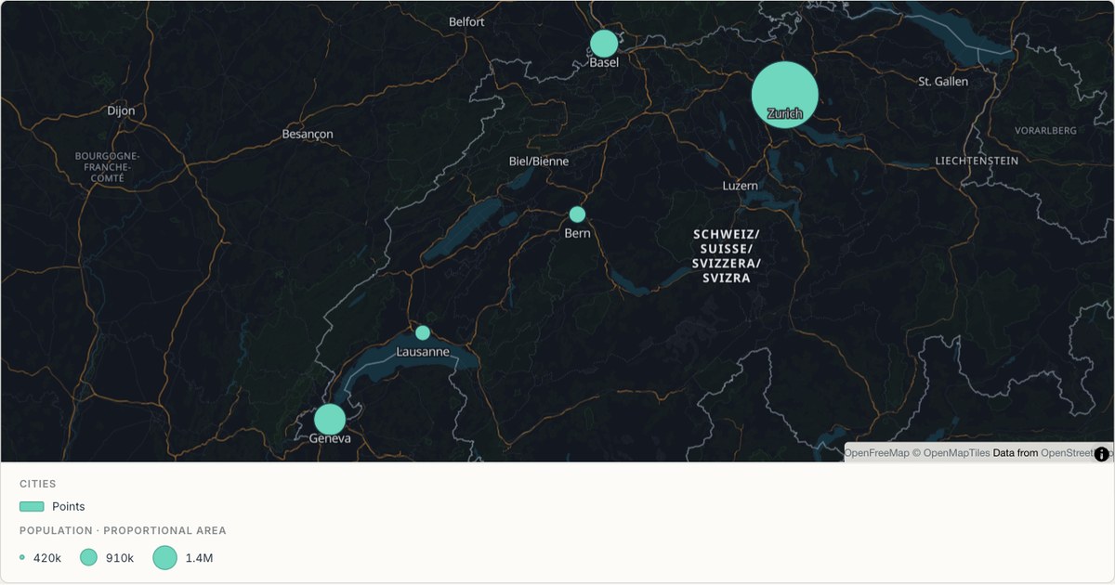Click the 'Dijon' map label
The height and width of the screenshot is (585, 1115).
(121, 110)
